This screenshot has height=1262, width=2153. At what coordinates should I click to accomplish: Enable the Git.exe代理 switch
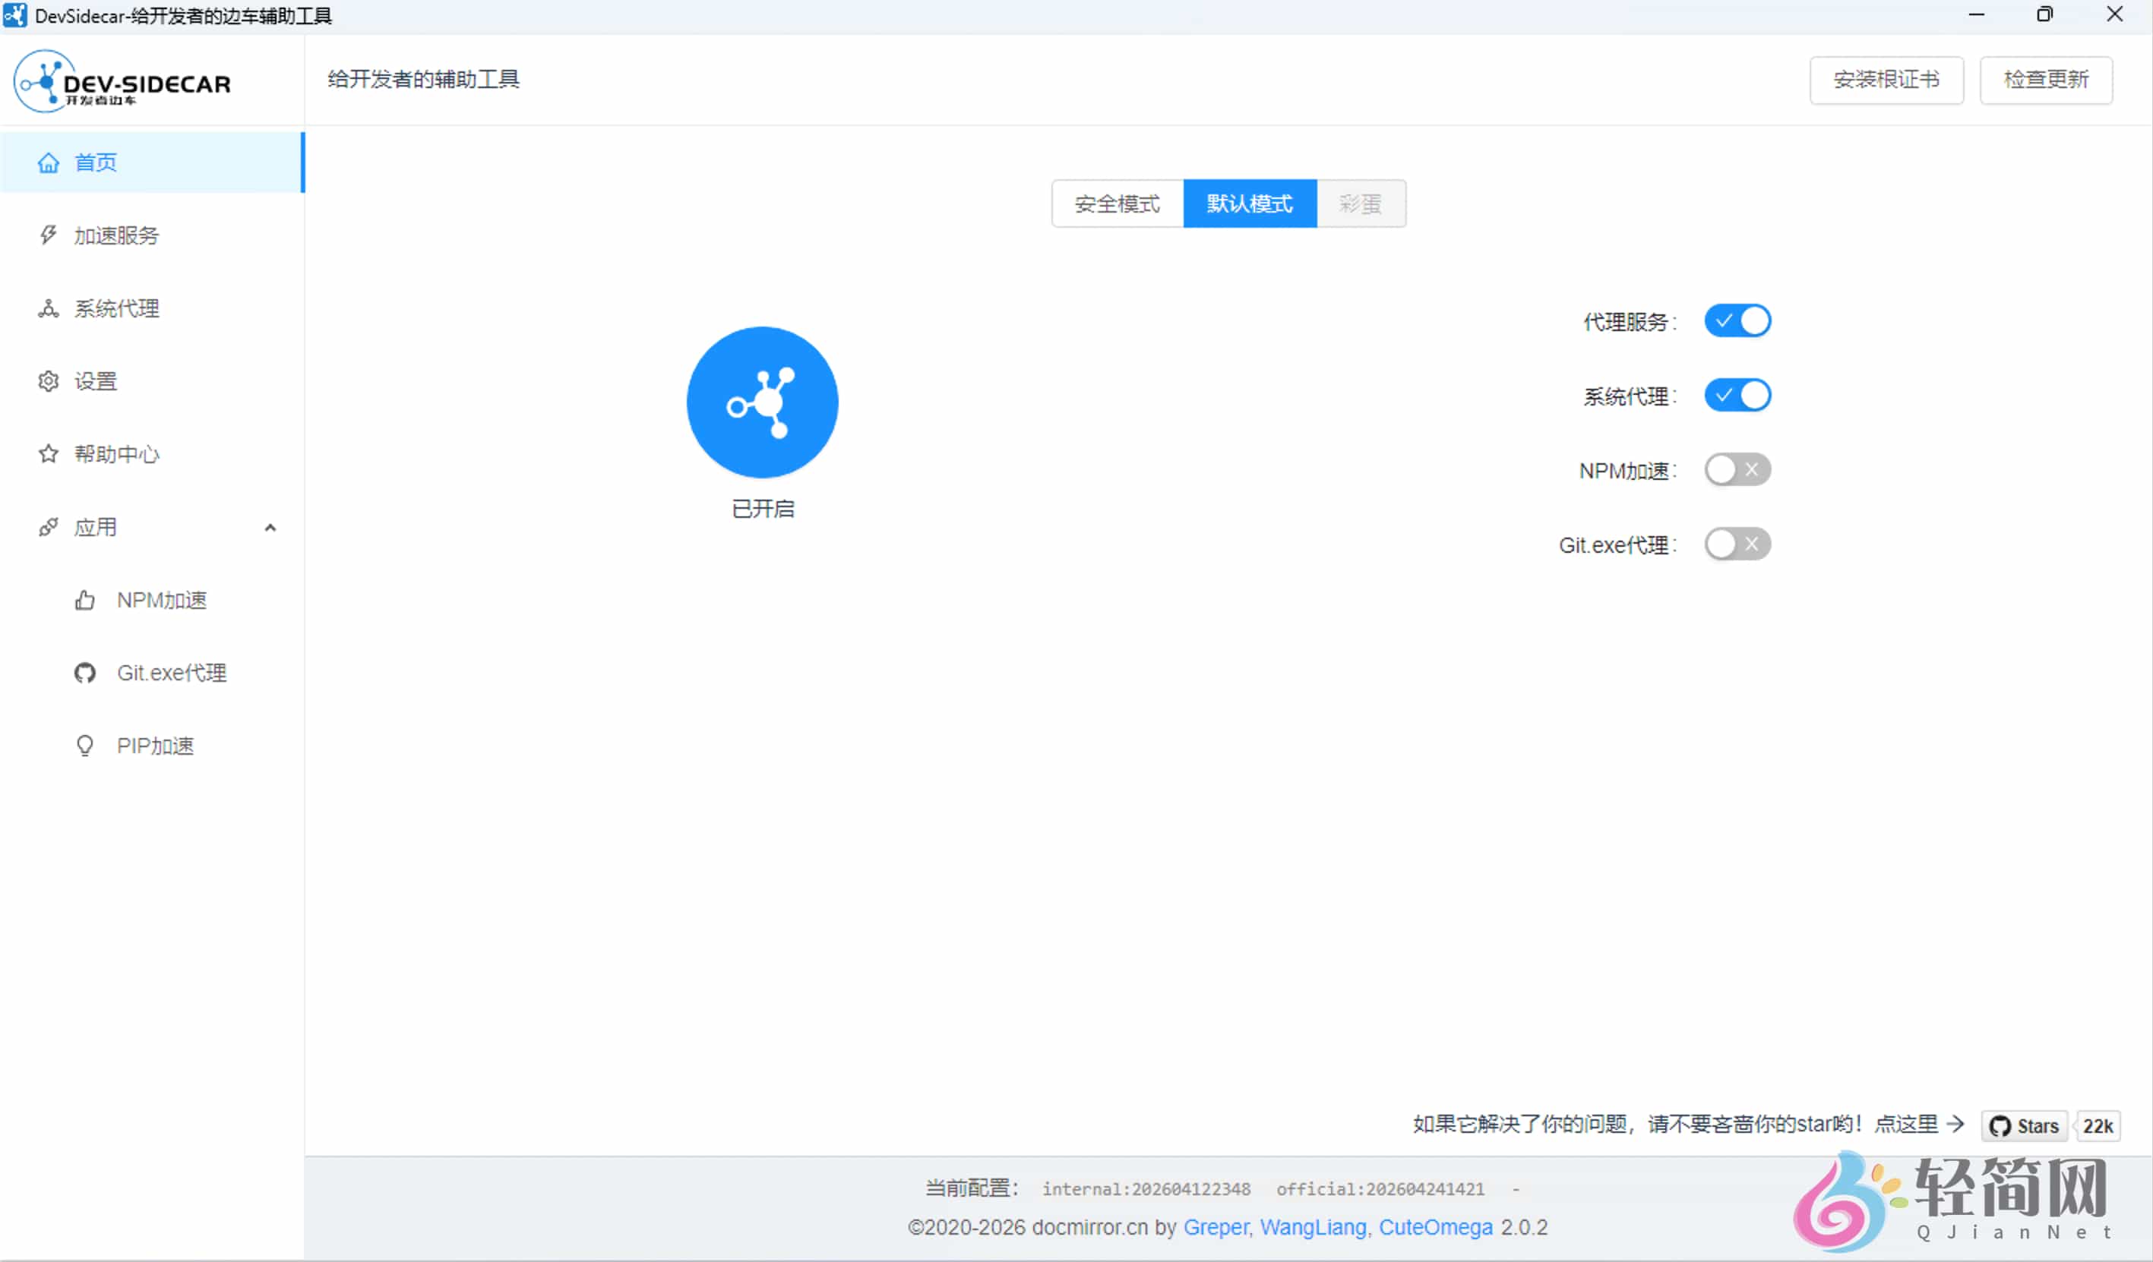point(1737,544)
